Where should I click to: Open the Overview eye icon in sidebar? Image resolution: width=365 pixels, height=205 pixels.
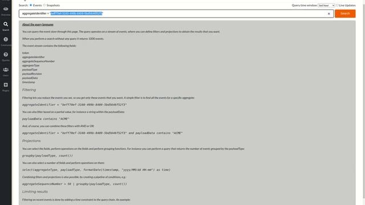pyautogui.click(x=6, y=9)
